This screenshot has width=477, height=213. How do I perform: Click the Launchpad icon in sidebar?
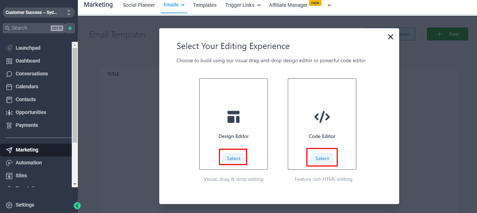9,48
